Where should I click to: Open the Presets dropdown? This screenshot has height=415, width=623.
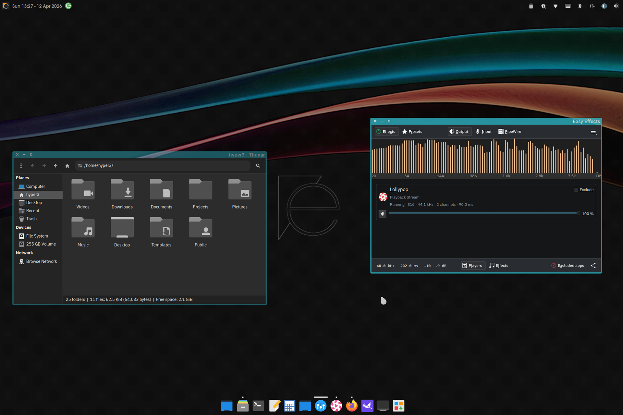point(412,132)
